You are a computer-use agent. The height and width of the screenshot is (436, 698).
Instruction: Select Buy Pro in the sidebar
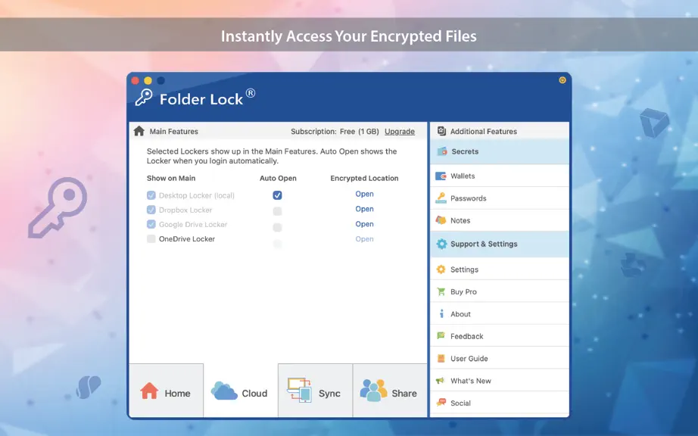(x=500, y=291)
